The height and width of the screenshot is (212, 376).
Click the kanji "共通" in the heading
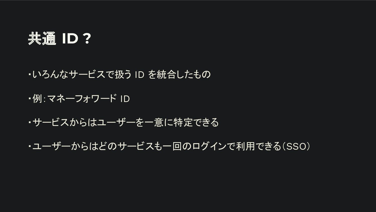tap(42, 38)
